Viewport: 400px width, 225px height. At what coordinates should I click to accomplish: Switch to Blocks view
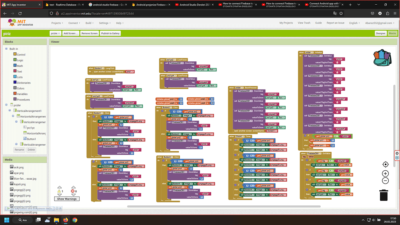point(392,34)
